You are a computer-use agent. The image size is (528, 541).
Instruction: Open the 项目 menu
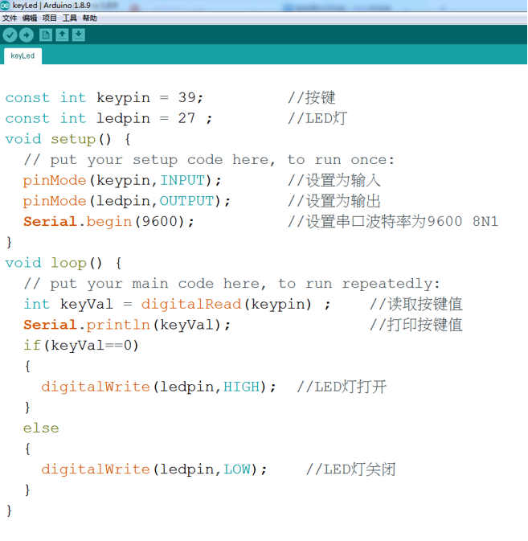pyautogui.click(x=49, y=18)
